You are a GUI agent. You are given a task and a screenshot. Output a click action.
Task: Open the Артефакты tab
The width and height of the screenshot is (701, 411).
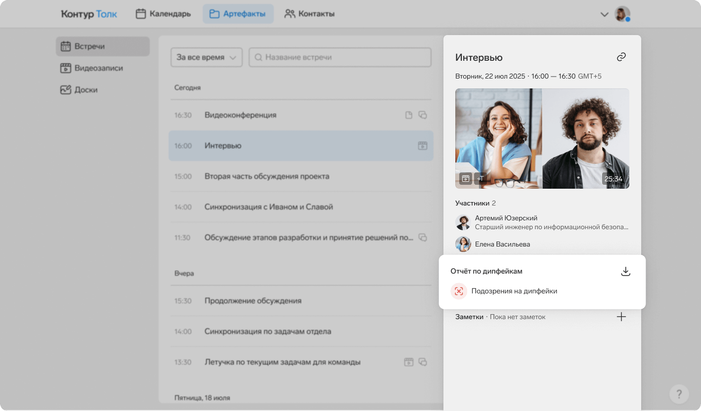(x=238, y=14)
